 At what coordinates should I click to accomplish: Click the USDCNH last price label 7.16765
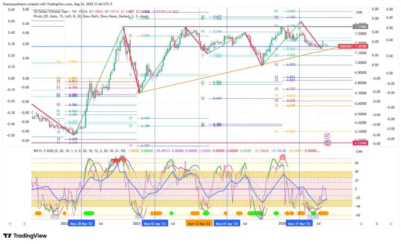[x=353, y=46]
